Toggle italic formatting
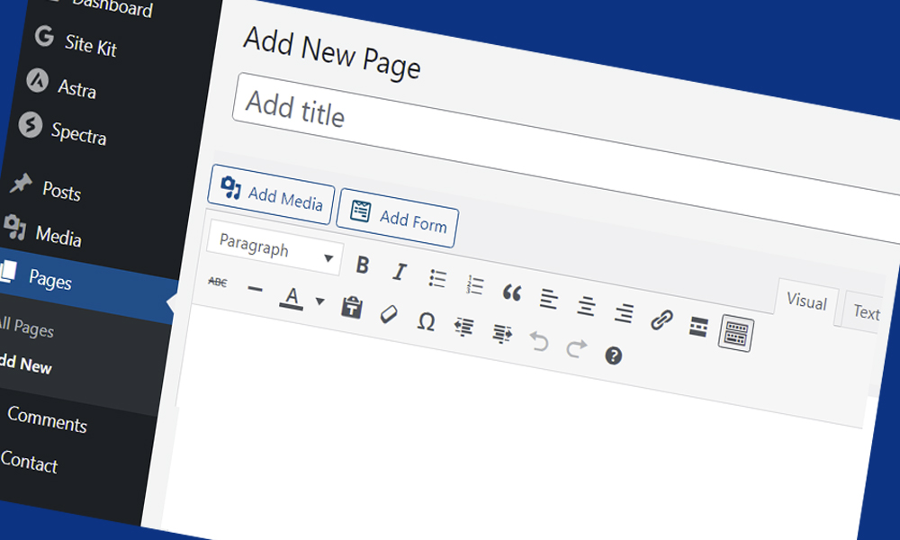Screen dimensions: 900x540 pyautogui.click(x=400, y=272)
